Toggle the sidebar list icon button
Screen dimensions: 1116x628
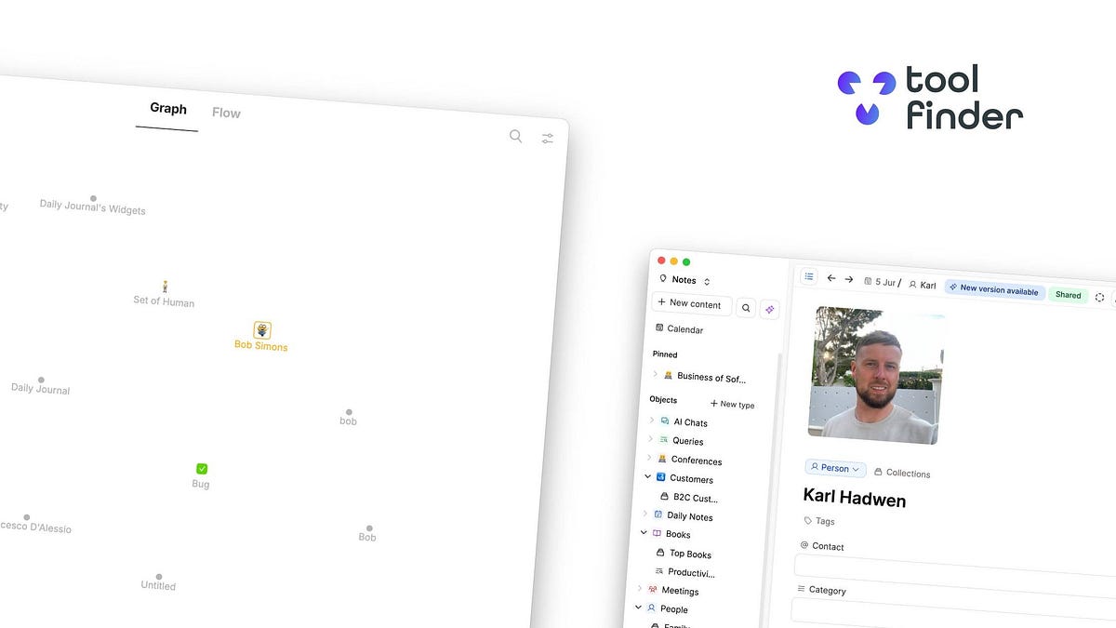tap(809, 277)
